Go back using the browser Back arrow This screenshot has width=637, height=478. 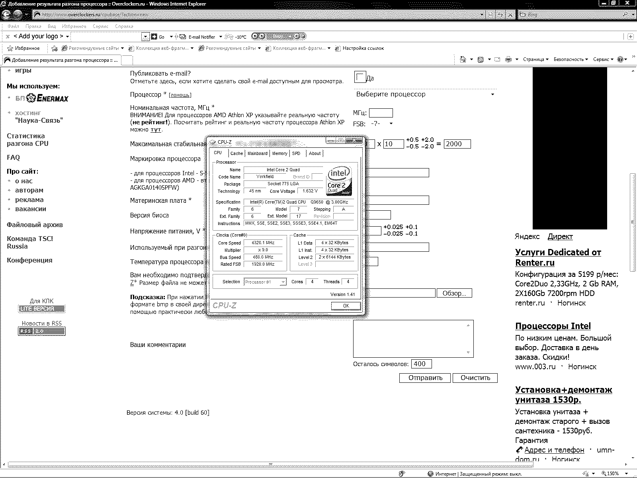tap(7, 15)
